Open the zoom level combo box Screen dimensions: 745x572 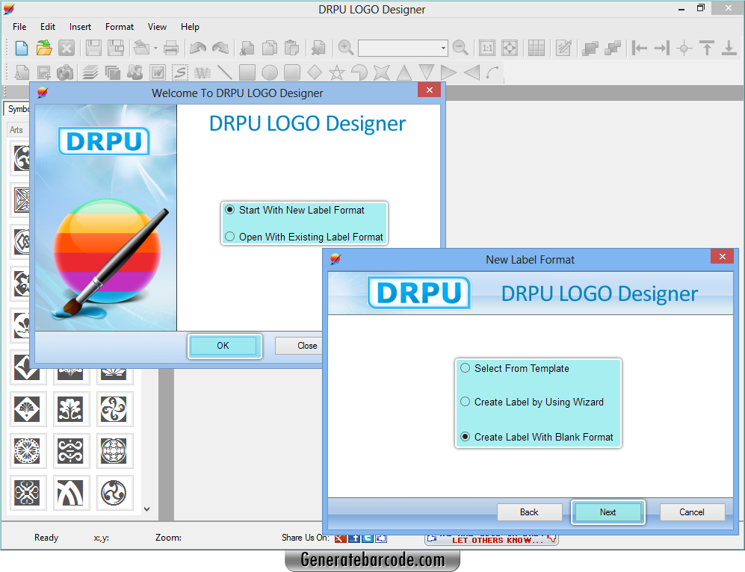coord(403,48)
